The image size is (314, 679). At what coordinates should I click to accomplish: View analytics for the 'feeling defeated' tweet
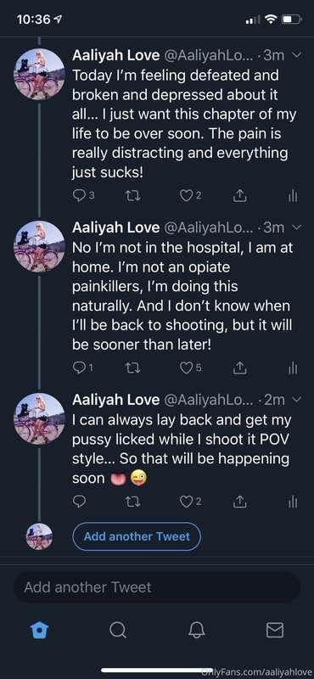coord(294,196)
